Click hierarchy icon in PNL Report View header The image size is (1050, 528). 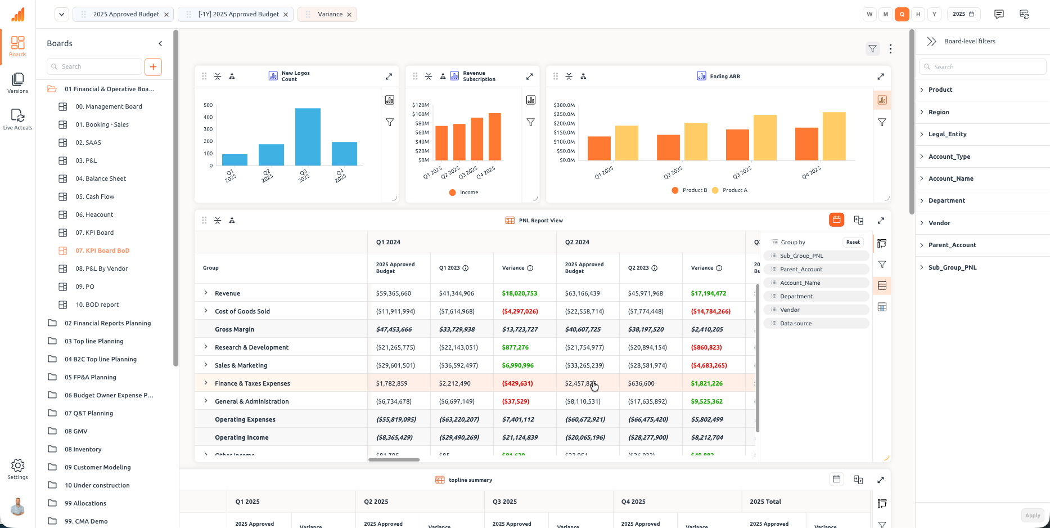pyautogui.click(x=232, y=221)
